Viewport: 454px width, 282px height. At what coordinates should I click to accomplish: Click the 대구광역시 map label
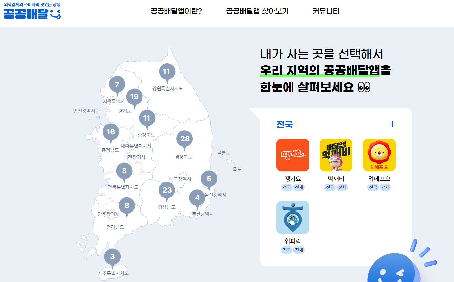(180, 179)
